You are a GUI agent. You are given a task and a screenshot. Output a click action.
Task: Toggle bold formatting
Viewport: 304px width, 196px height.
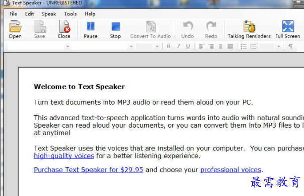pos(169,46)
